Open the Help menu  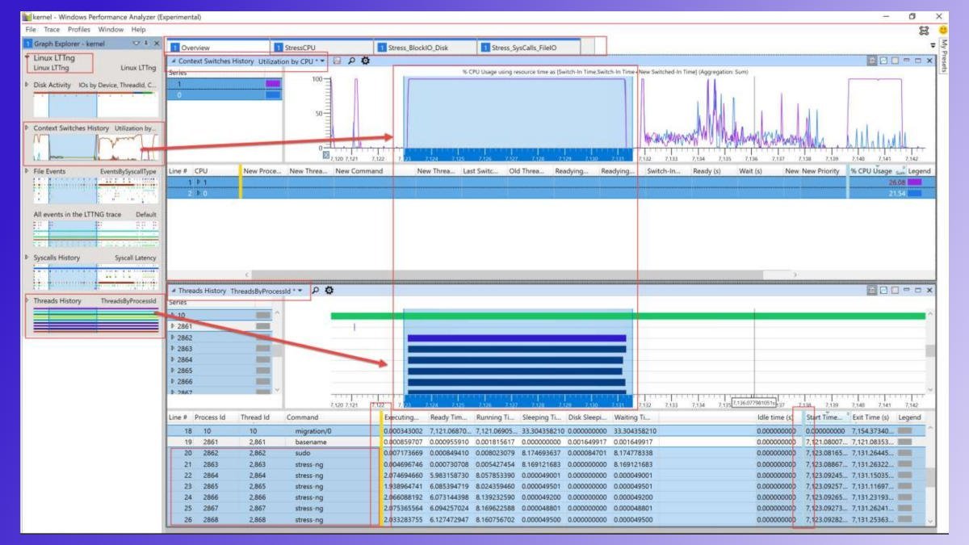pyautogui.click(x=138, y=29)
